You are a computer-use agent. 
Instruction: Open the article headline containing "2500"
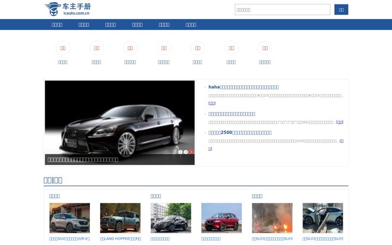(240, 132)
